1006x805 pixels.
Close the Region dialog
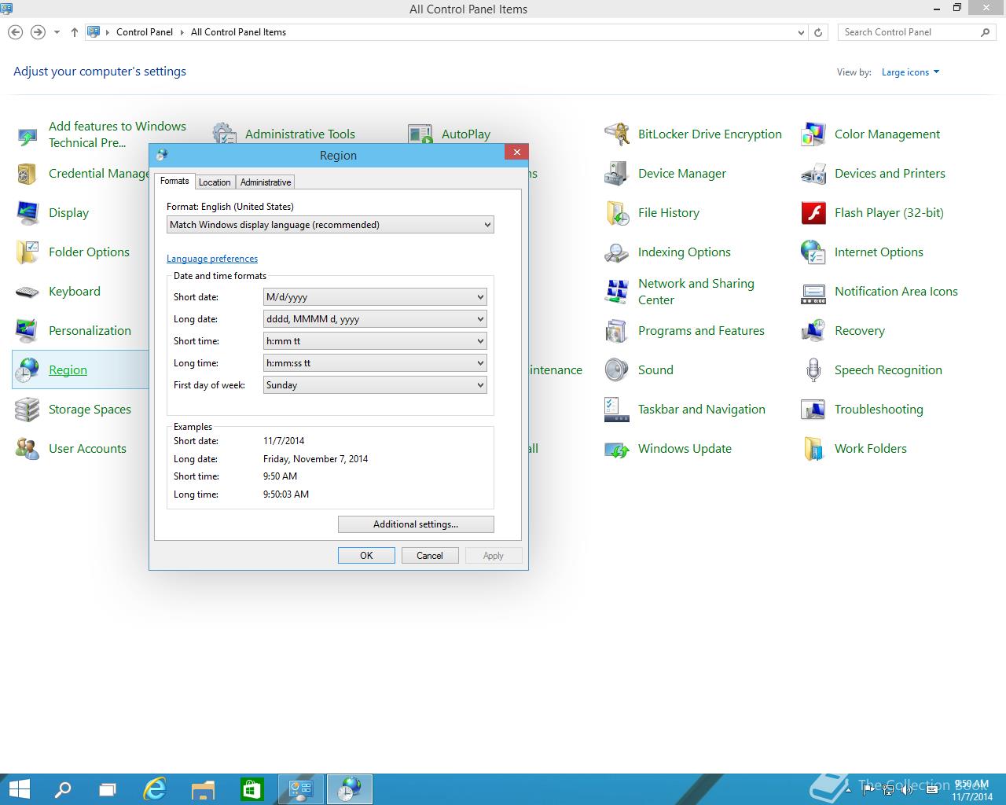point(516,153)
